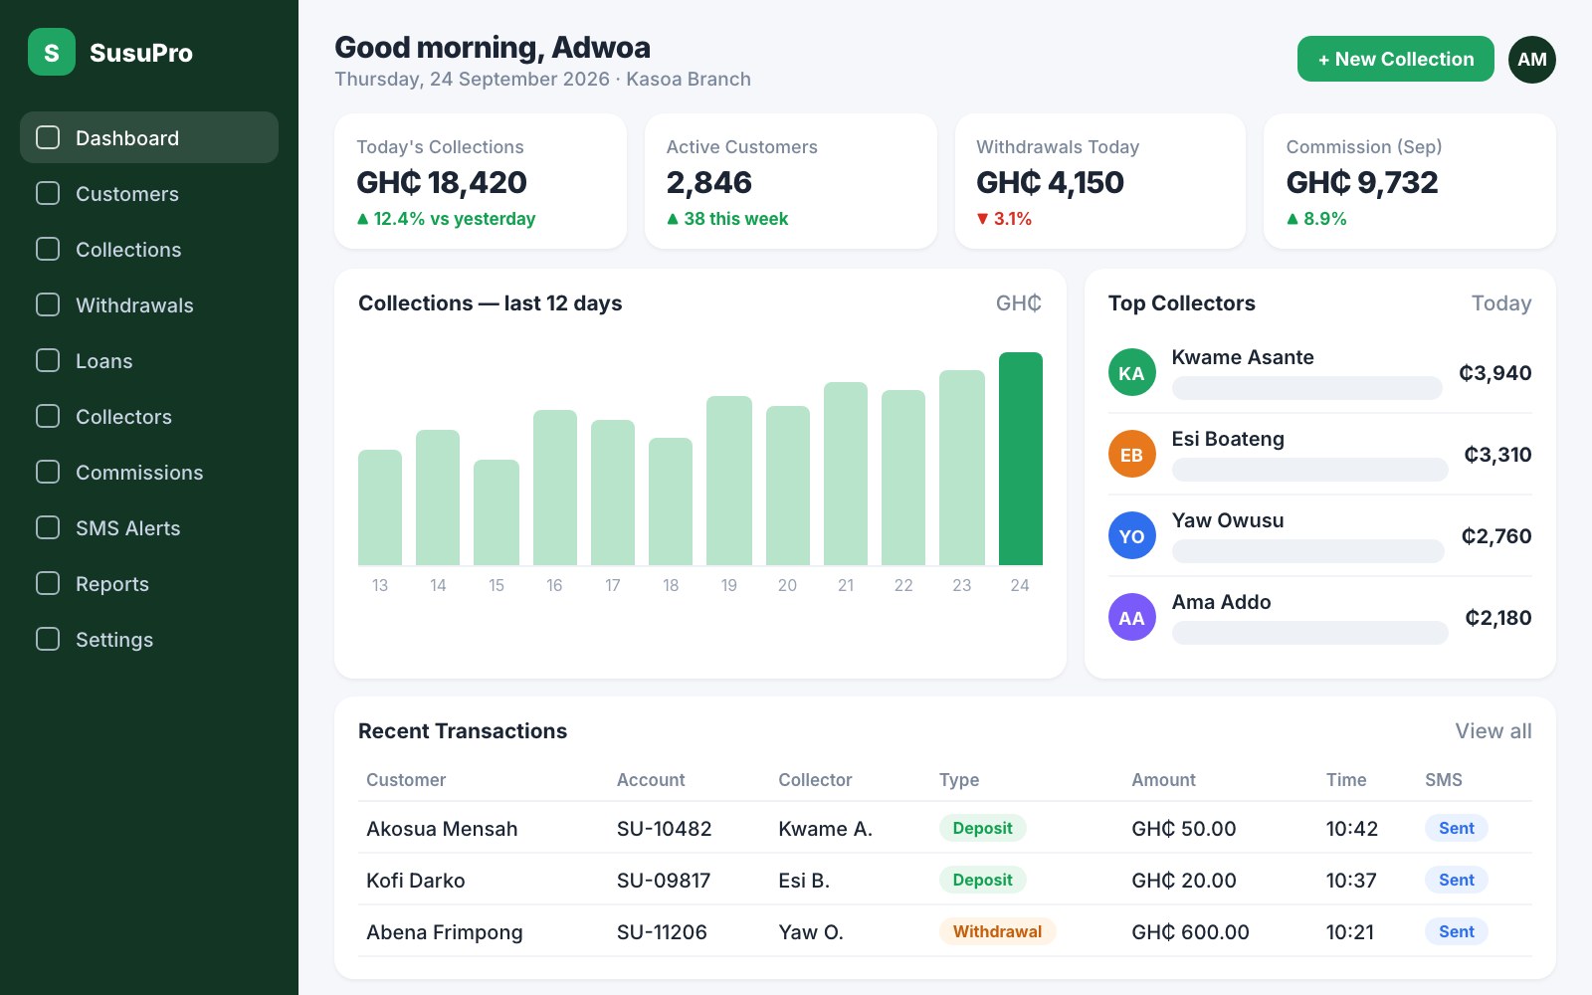Click the Commission (Sep) value GH₵ 9,732
The width and height of the screenshot is (1592, 995).
tap(1362, 182)
